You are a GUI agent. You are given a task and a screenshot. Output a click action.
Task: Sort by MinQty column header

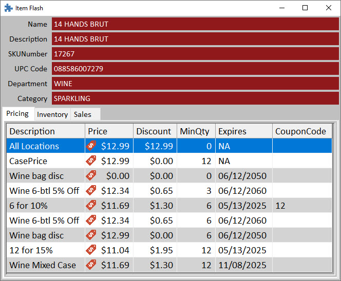(196, 131)
